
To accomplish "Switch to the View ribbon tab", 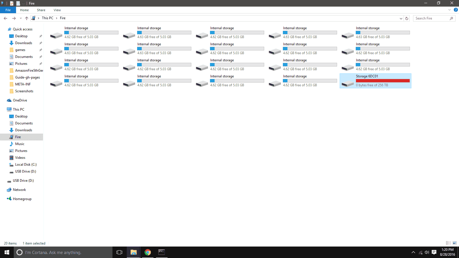I will point(57,10).
